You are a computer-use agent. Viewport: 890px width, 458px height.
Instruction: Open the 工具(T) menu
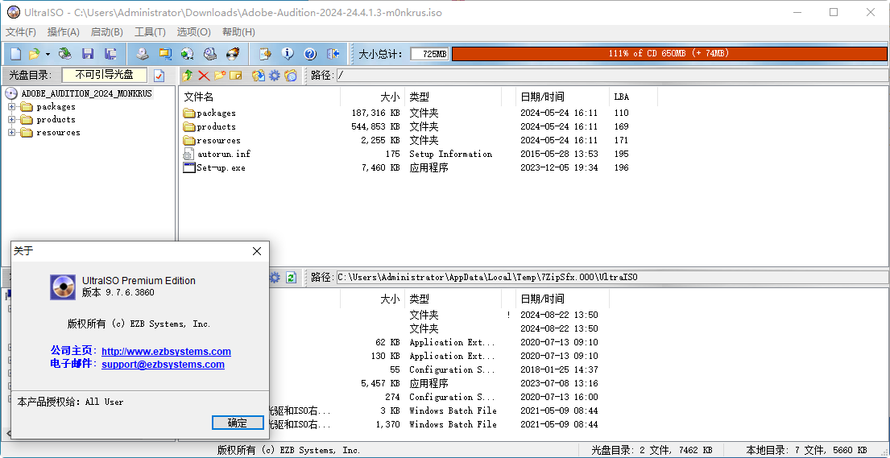tap(150, 31)
